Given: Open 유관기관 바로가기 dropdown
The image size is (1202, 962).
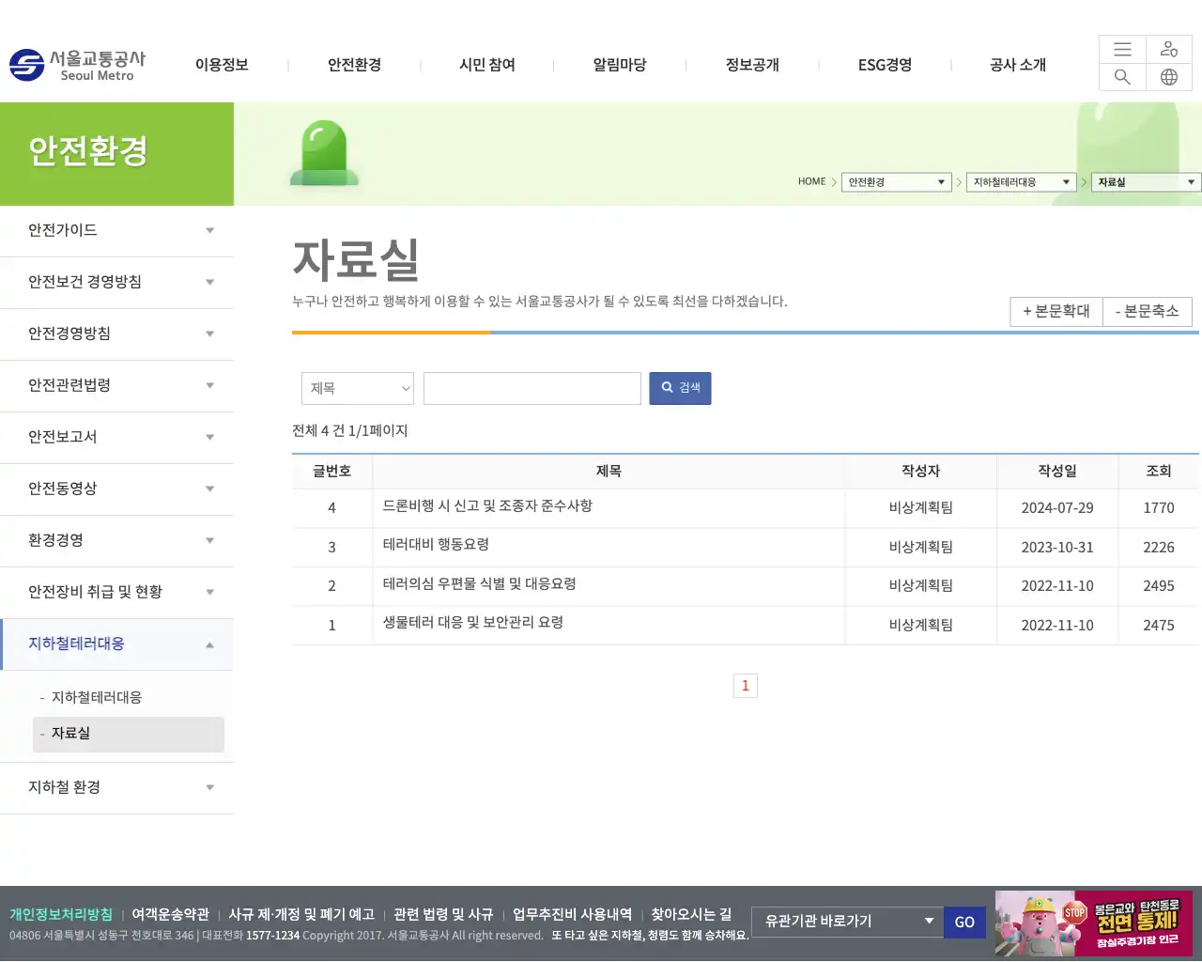Looking at the screenshot, I should tap(848, 922).
